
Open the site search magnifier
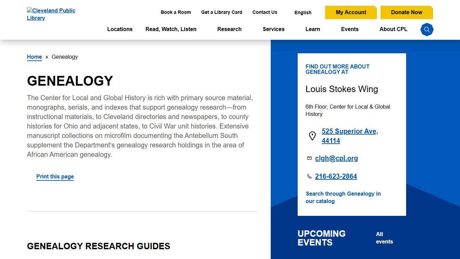[427, 29]
